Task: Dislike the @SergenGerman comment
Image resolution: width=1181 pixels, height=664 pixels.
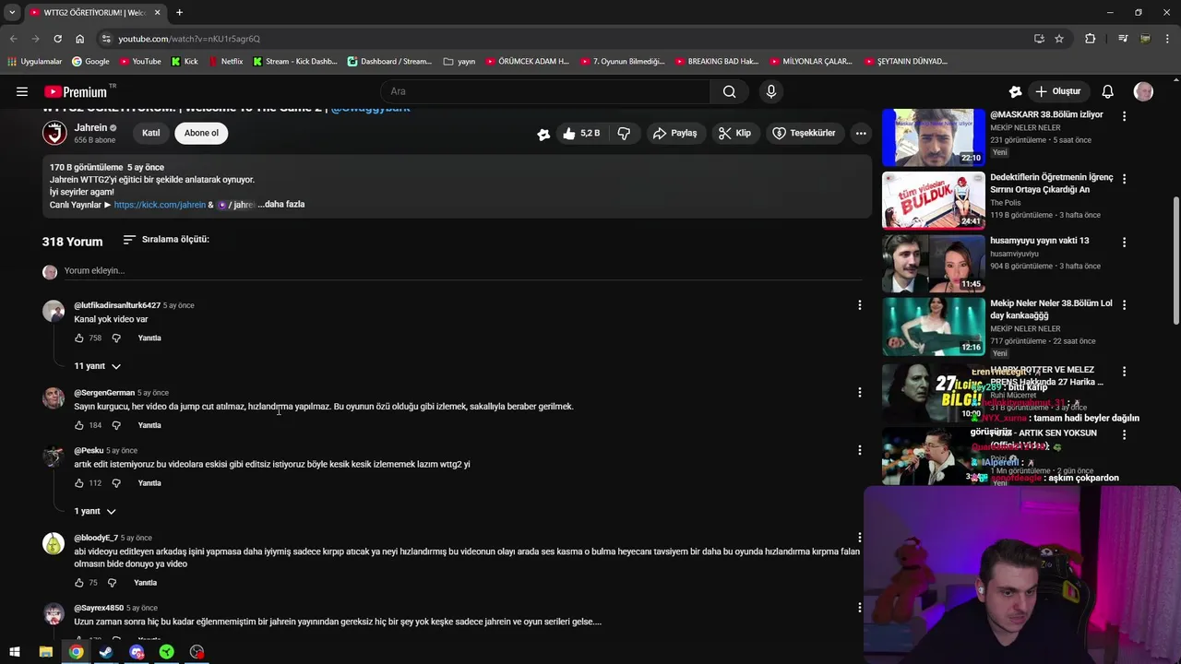Action: point(116,425)
